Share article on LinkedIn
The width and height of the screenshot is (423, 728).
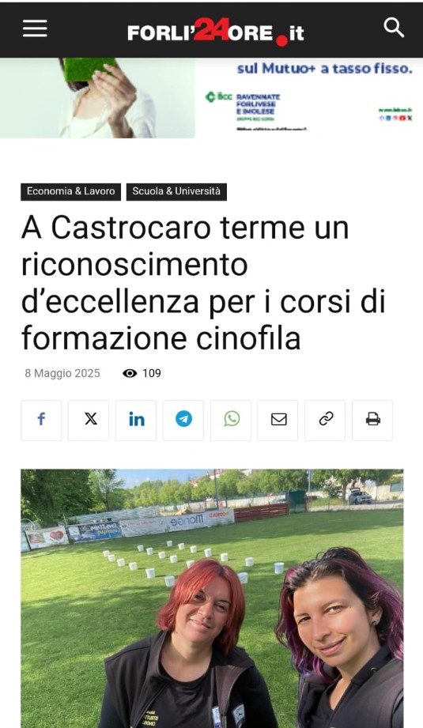point(136,421)
